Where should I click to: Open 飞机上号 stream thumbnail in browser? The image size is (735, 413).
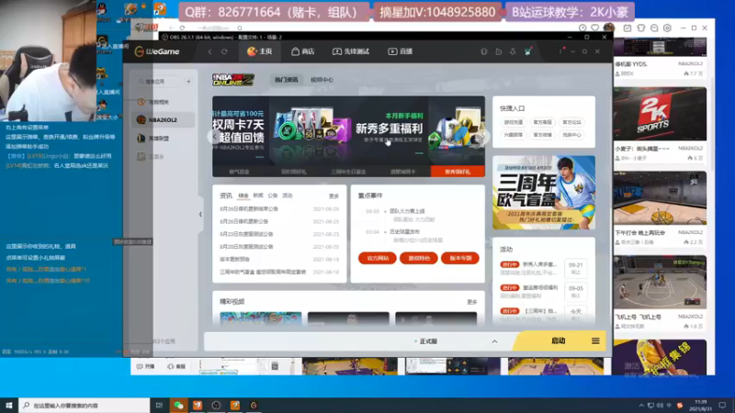[x=660, y=283]
